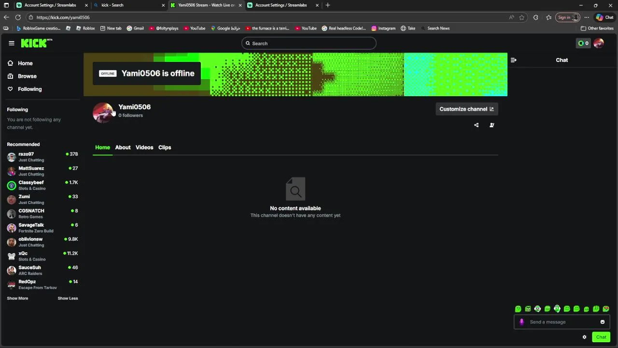618x348 pixels.
Task: Open MattSuarez recommended channel
Action: click(42, 171)
